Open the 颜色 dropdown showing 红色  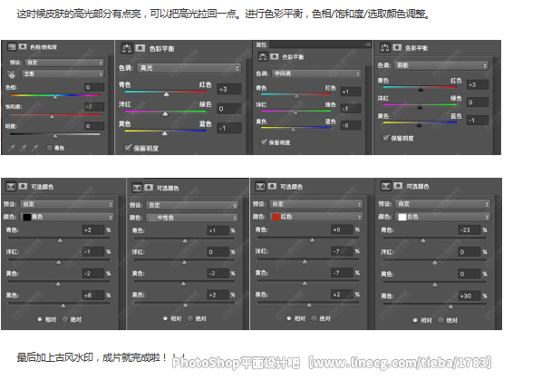pyautogui.click(x=316, y=217)
